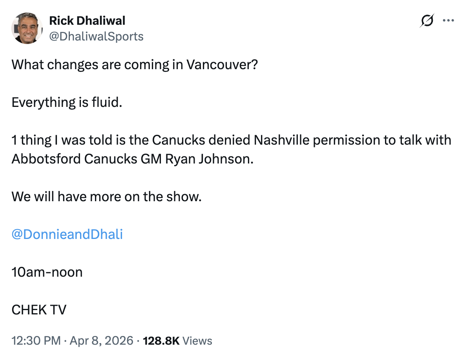The width and height of the screenshot is (467, 360).
Task: Click the 128.8K view count number
Action: [x=162, y=340]
